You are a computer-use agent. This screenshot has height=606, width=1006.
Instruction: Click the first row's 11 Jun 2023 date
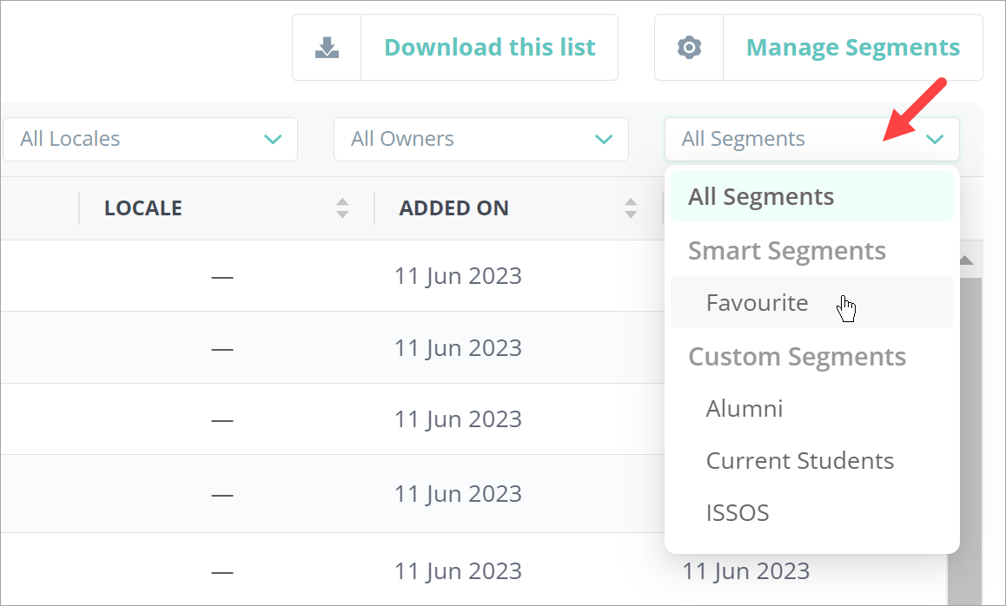point(458,276)
